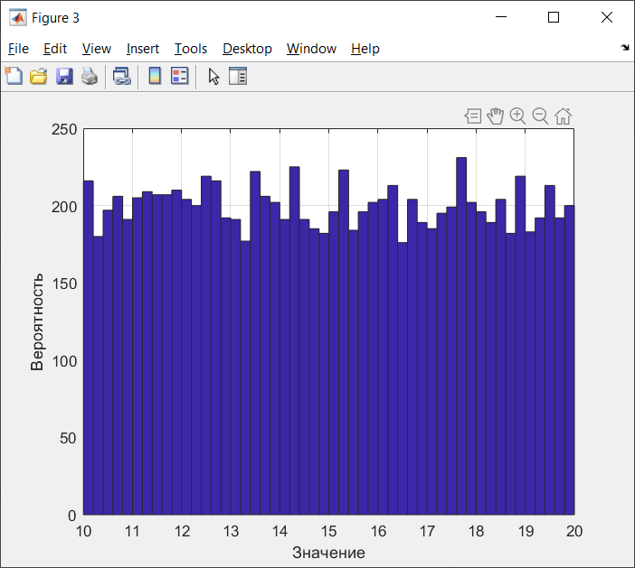
Task: Select the Zoom Out magnifier tool
Action: (540, 116)
